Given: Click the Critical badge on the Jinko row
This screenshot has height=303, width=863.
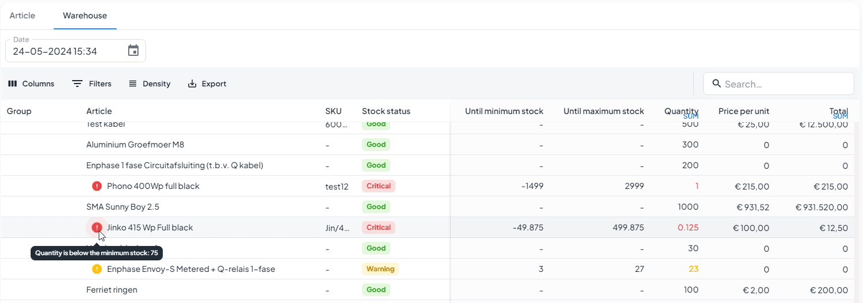Looking at the screenshot, I should point(379,228).
